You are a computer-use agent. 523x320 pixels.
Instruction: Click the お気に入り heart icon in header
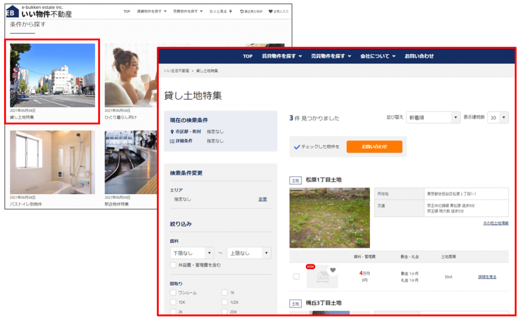(x=270, y=11)
